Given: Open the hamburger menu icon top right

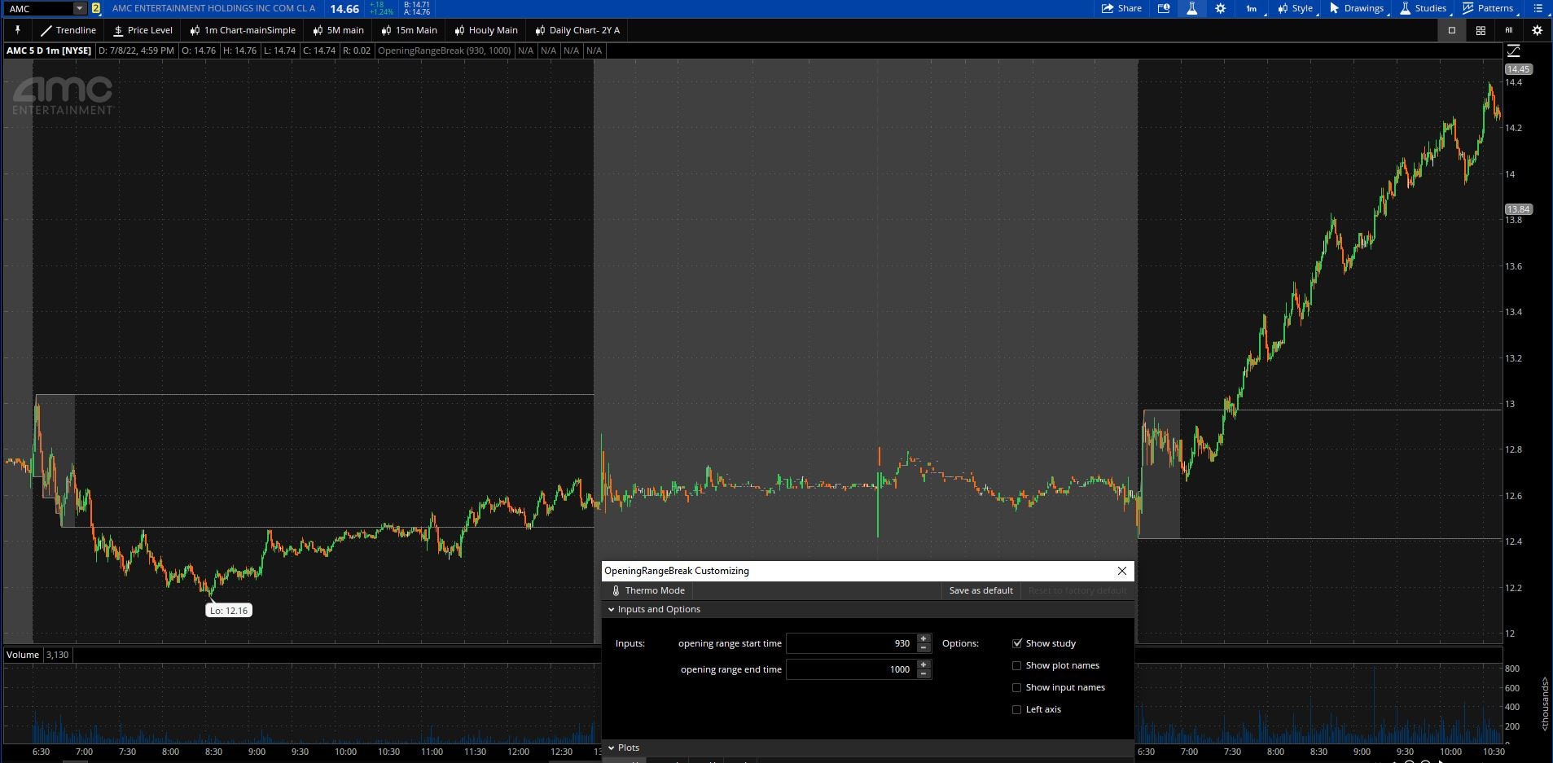Looking at the screenshot, I should 1537,9.
